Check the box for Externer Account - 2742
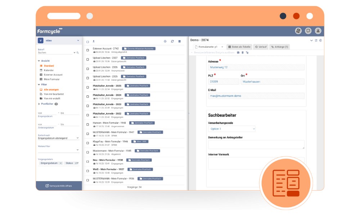This screenshot has height=216, width=360. pyautogui.click(x=87, y=50)
